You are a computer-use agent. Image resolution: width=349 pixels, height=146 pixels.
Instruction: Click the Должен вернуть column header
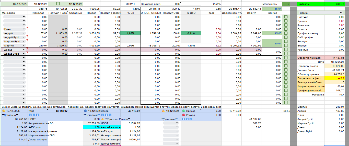tap(231, 13)
